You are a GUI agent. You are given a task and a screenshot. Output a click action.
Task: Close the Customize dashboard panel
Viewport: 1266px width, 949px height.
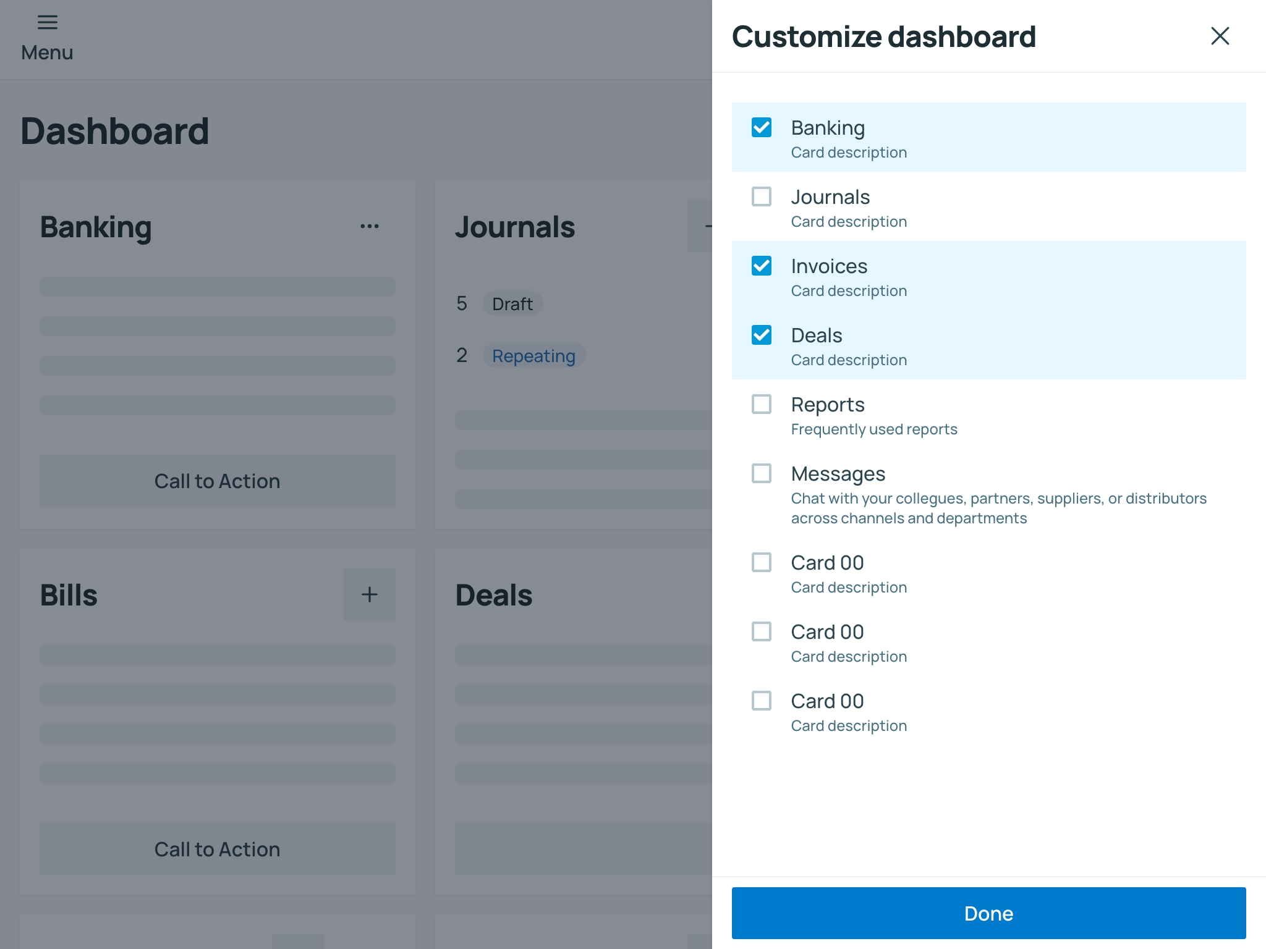[1220, 36]
